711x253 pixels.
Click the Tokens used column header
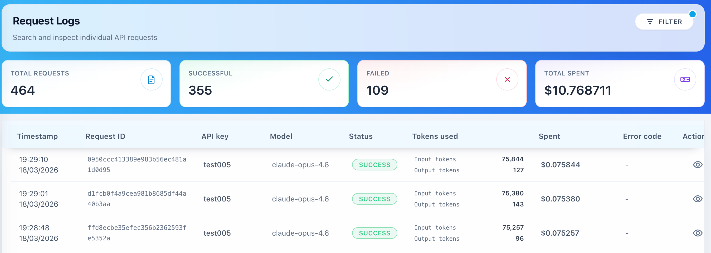tap(435, 136)
